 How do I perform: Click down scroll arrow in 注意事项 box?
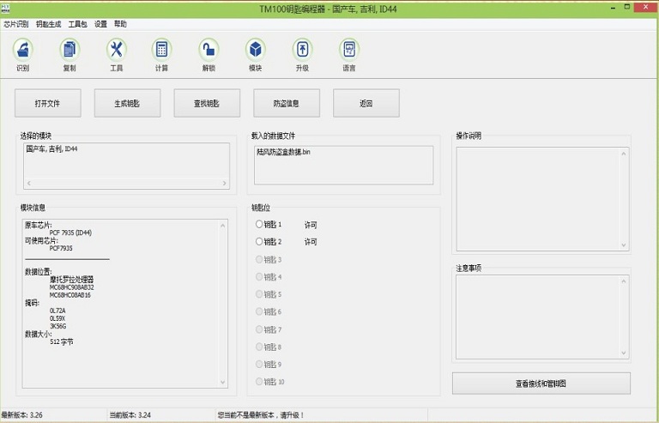624,353
